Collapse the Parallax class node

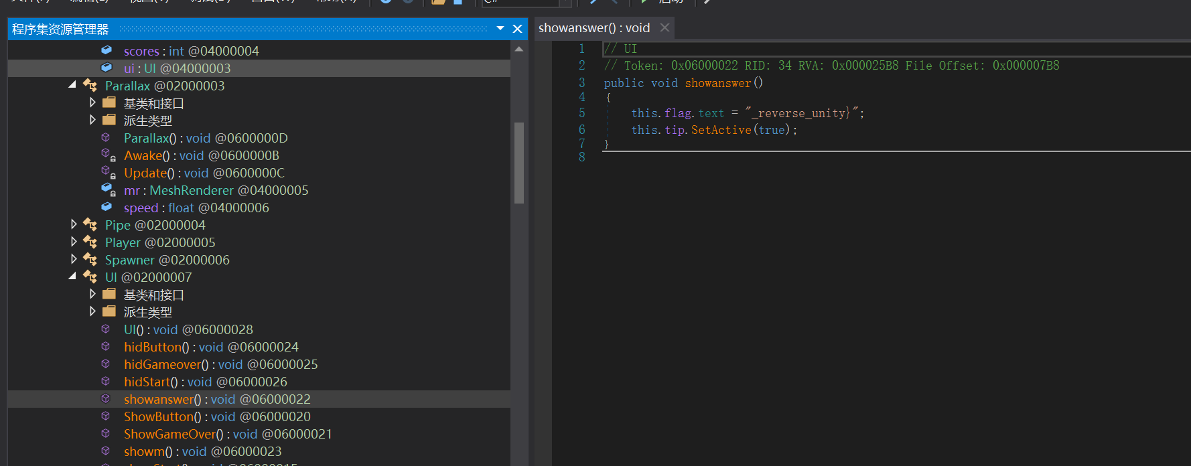tap(72, 85)
